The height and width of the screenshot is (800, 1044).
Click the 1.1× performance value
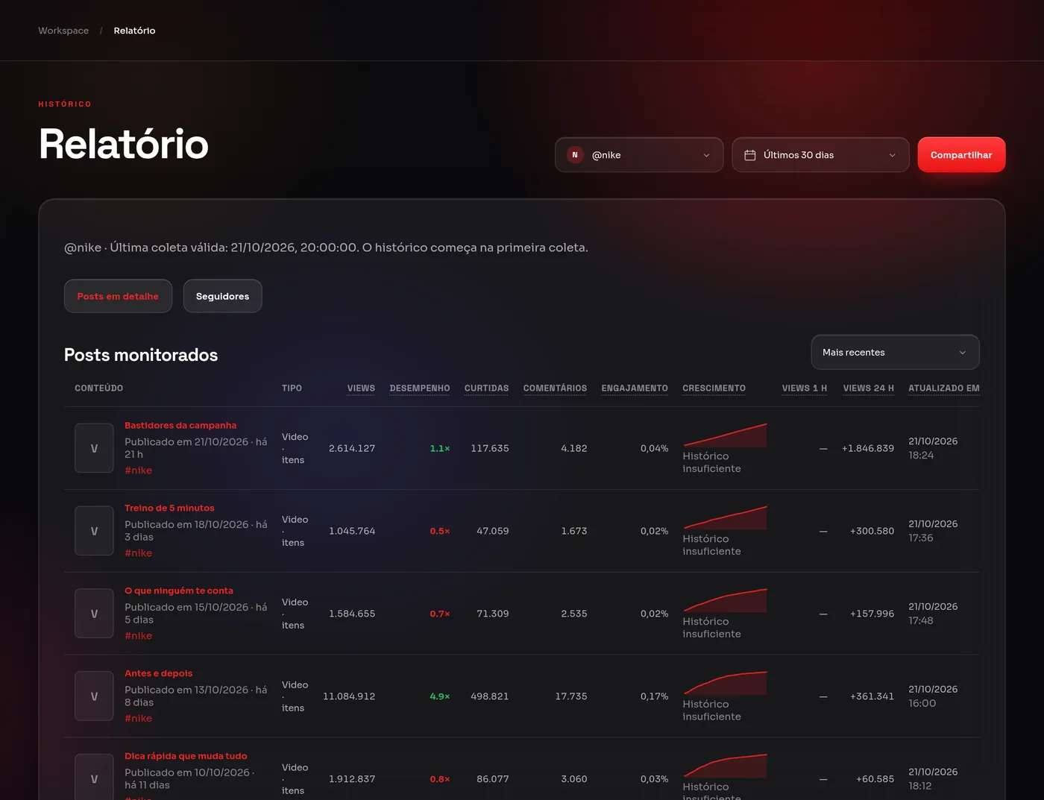(x=440, y=448)
